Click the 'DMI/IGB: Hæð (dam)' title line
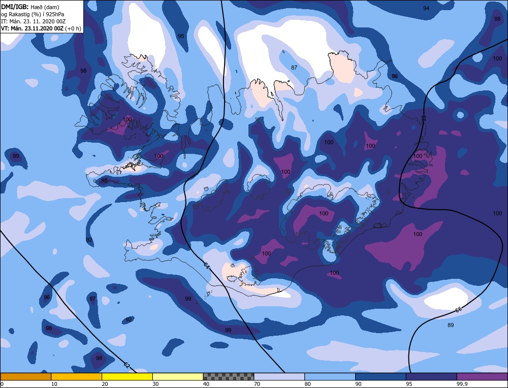Viewport: 508px width, 388px height. point(30,7)
